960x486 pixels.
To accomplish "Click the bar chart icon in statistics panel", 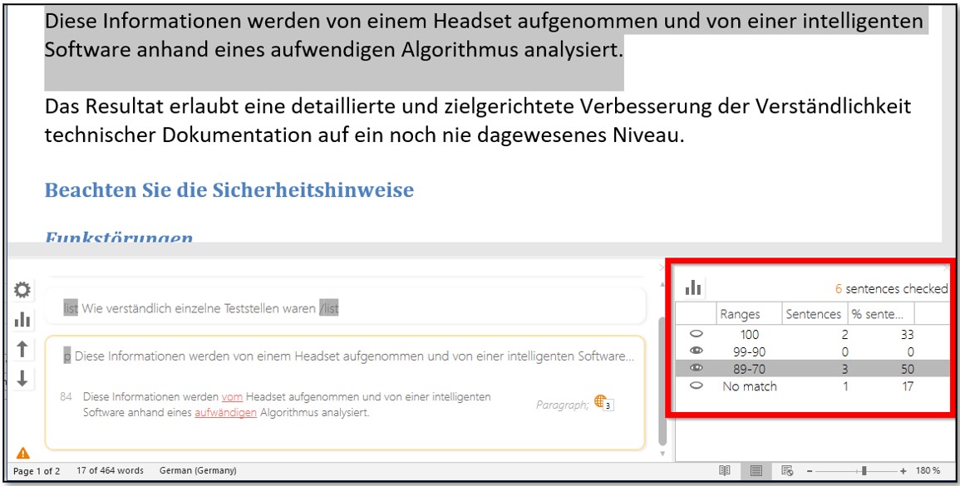I will pos(693,287).
